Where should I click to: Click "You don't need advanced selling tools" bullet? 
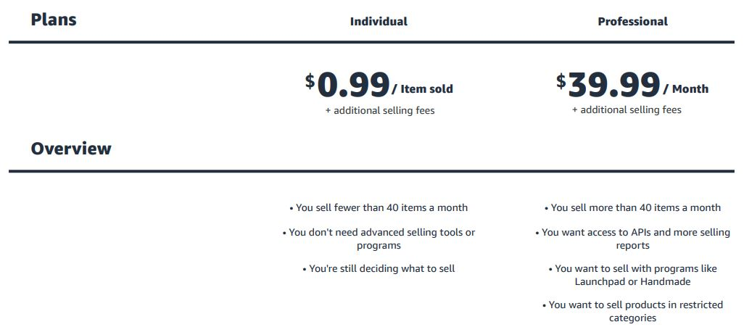click(379, 239)
